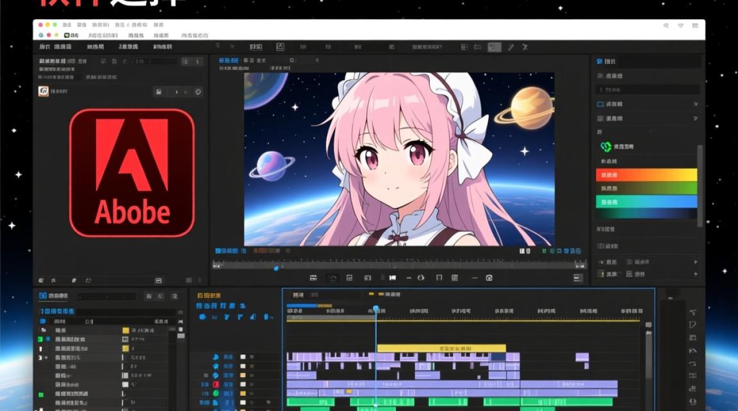Select the yellow clip on the timeline

[x=441, y=348]
